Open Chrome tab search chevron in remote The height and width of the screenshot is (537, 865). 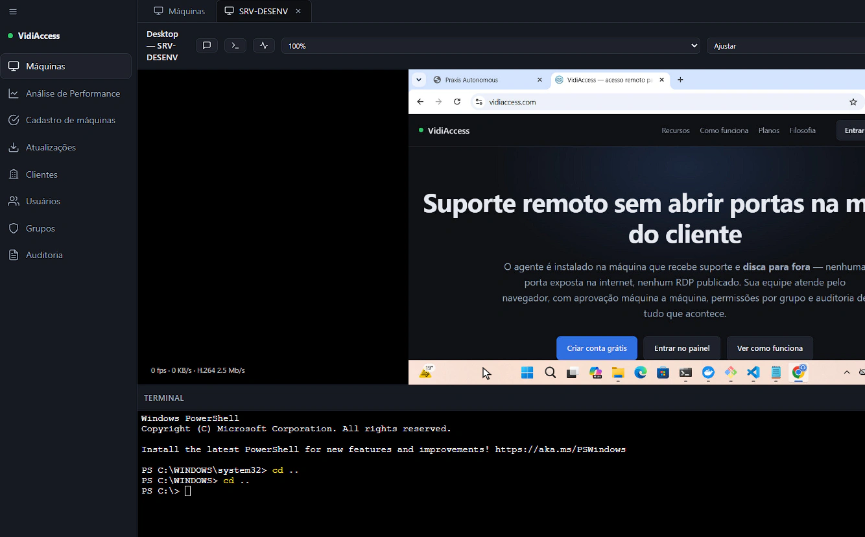click(x=419, y=80)
